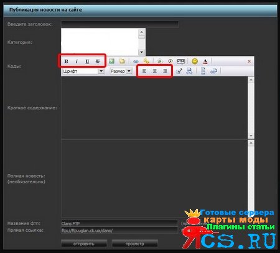Open the yellow folder upload icon
This screenshot has height=253, width=280.
122,61
